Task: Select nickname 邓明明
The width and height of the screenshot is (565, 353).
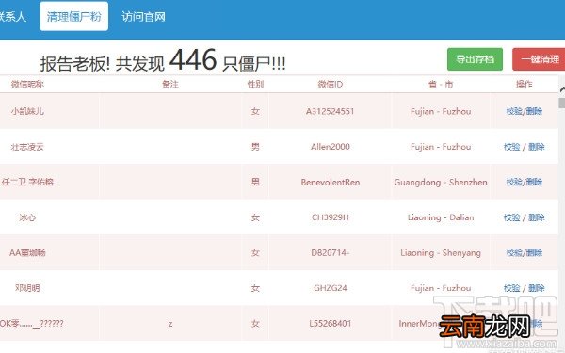Action: (27, 288)
